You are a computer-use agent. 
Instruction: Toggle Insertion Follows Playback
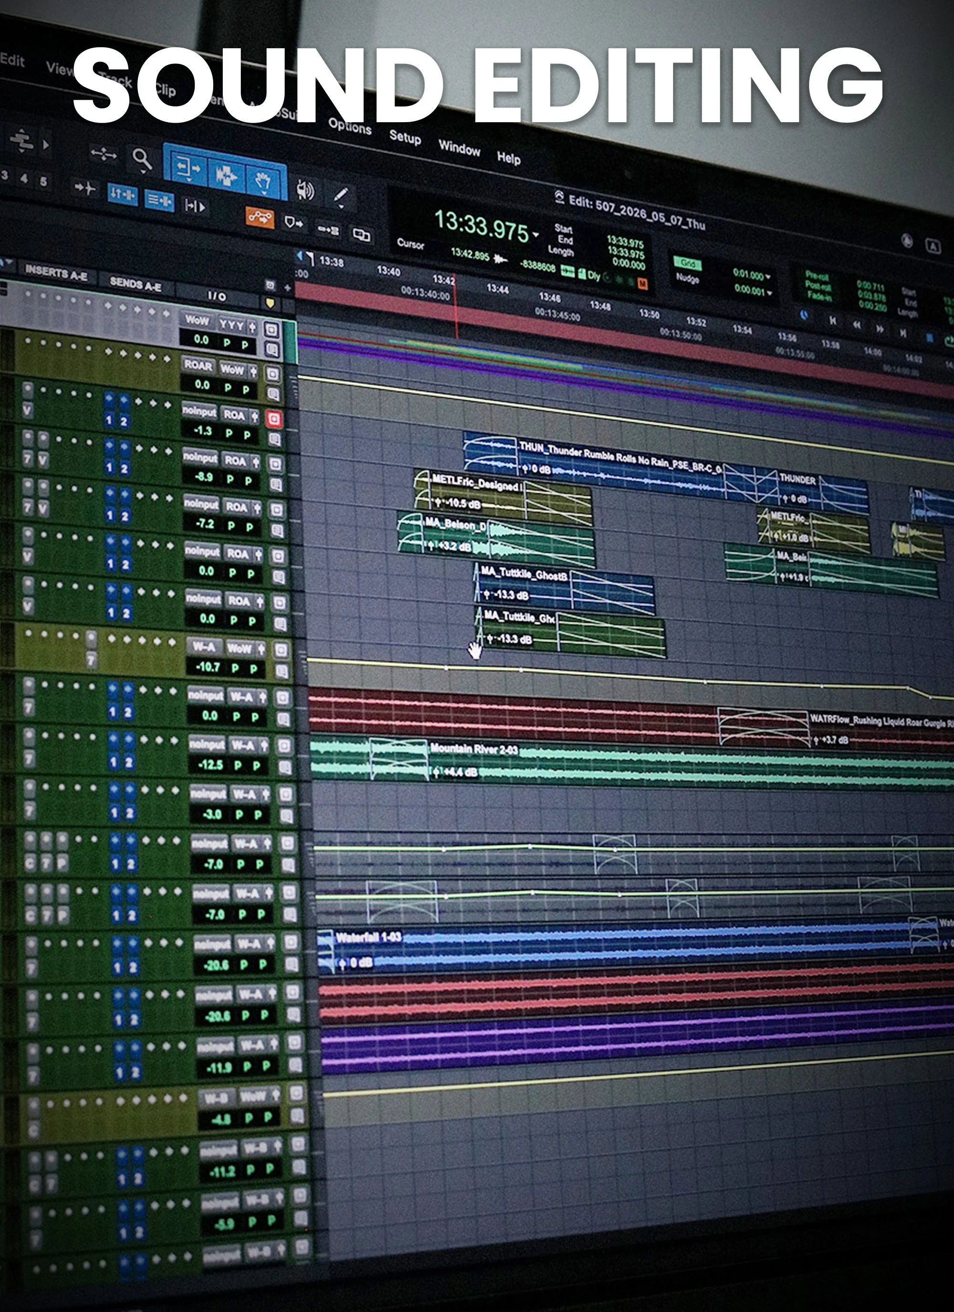[x=195, y=206]
